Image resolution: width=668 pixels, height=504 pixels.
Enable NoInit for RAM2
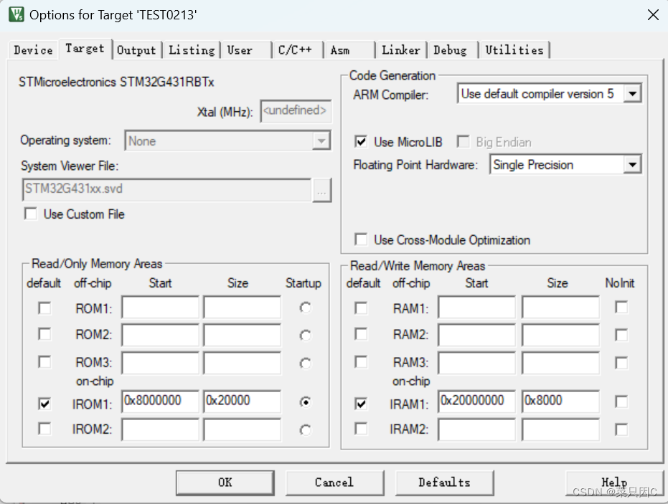coord(621,335)
